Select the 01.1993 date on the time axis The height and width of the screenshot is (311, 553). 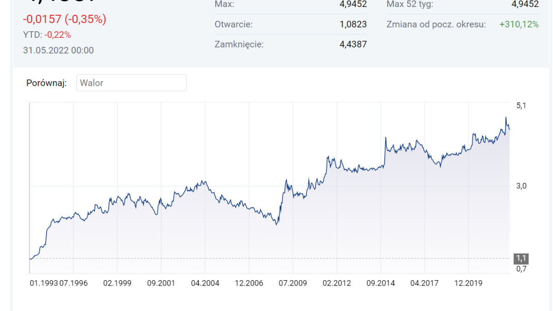(44, 283)
